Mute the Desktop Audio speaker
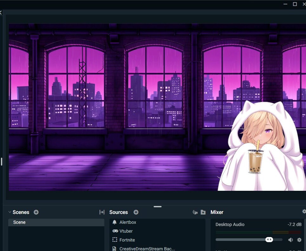This screenshot has width=306, height=251. pyautogui.click(x=290, y=240)
